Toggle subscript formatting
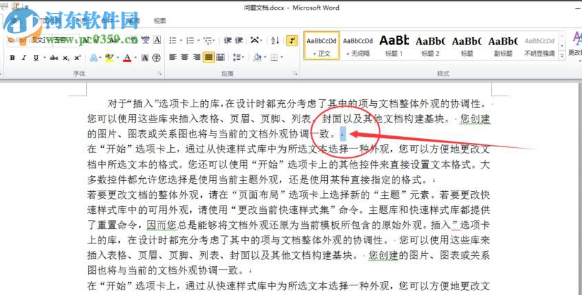Image resolution: width=582 pixels, height=295 pixels. coord(65,58)
